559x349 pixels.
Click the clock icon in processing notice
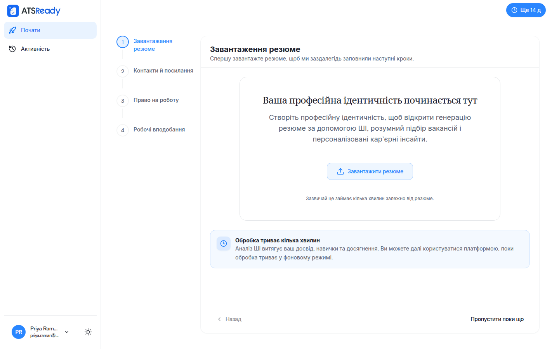click(x=224, y=244)
